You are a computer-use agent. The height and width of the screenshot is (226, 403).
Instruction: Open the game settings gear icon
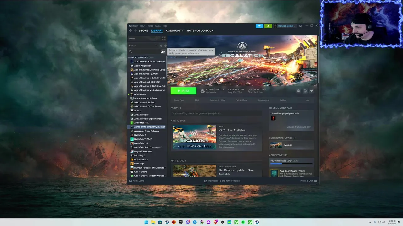point(298,91)
